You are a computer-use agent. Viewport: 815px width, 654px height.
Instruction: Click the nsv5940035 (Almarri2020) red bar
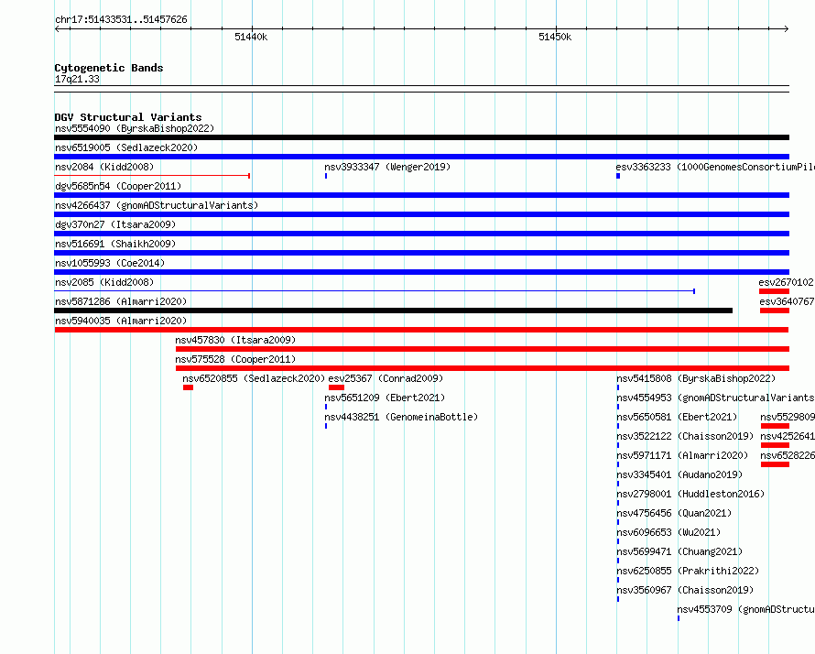[421, 330]
